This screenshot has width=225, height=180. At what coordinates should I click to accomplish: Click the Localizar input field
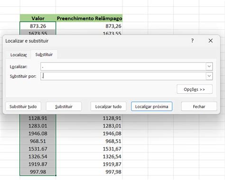[123, 67]
